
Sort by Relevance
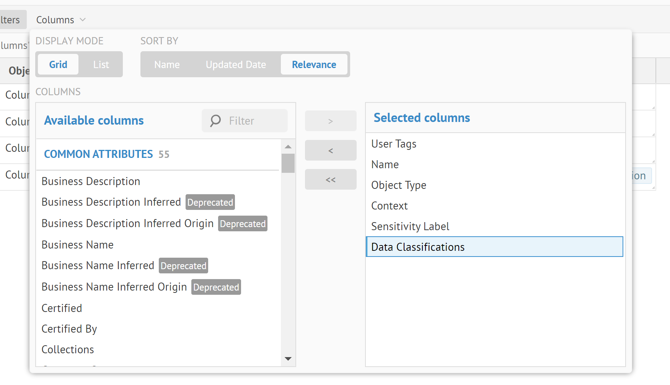point(314,65)
